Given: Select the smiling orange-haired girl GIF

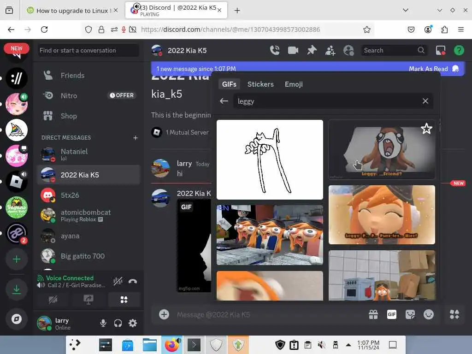Looking at the screenshot, I should [382, 215].
